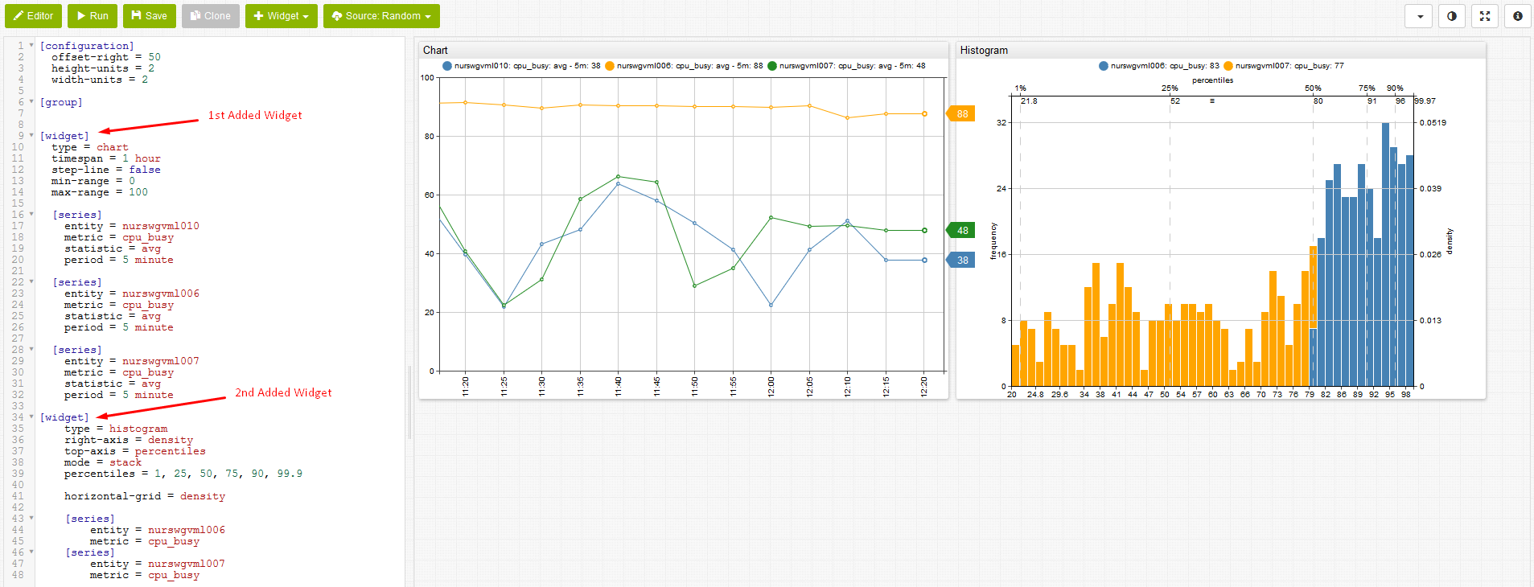This screenshot has height=587, width=1534.
Task: Click 'height-units = 2' code line
Action: pyautogui.click(x=103, y=68)
